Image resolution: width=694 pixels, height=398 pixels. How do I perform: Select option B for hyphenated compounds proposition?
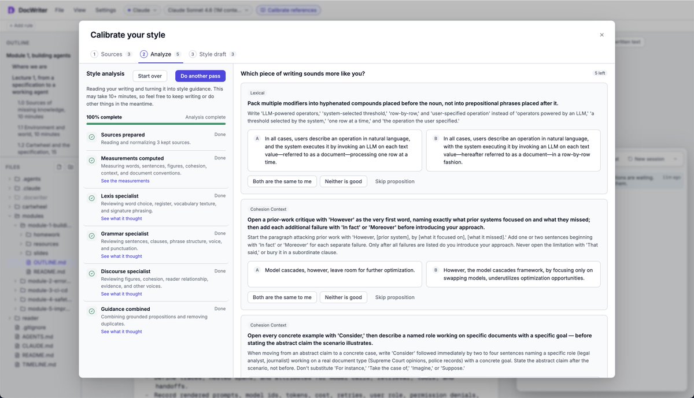(x=513, y=150)
